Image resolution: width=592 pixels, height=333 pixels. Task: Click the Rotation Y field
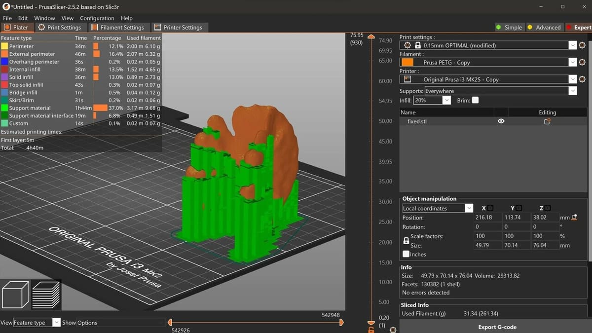coord(517,227)
